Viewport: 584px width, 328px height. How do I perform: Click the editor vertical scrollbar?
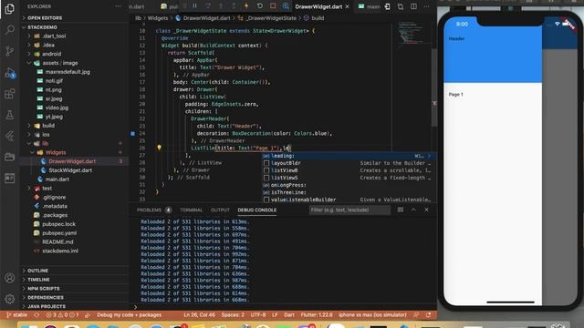434,87
